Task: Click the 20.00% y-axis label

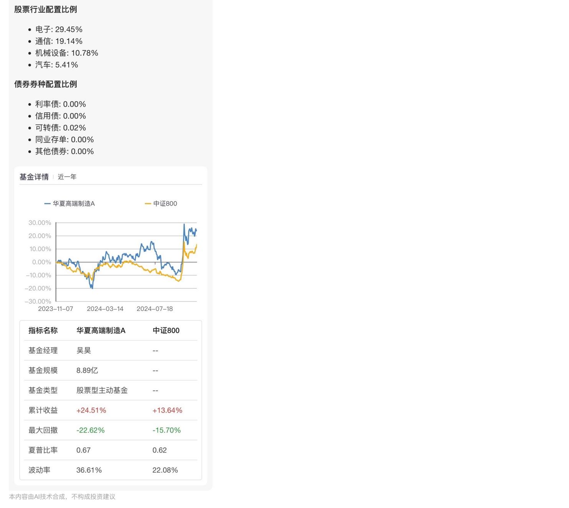Action: (x=39, y=236)
